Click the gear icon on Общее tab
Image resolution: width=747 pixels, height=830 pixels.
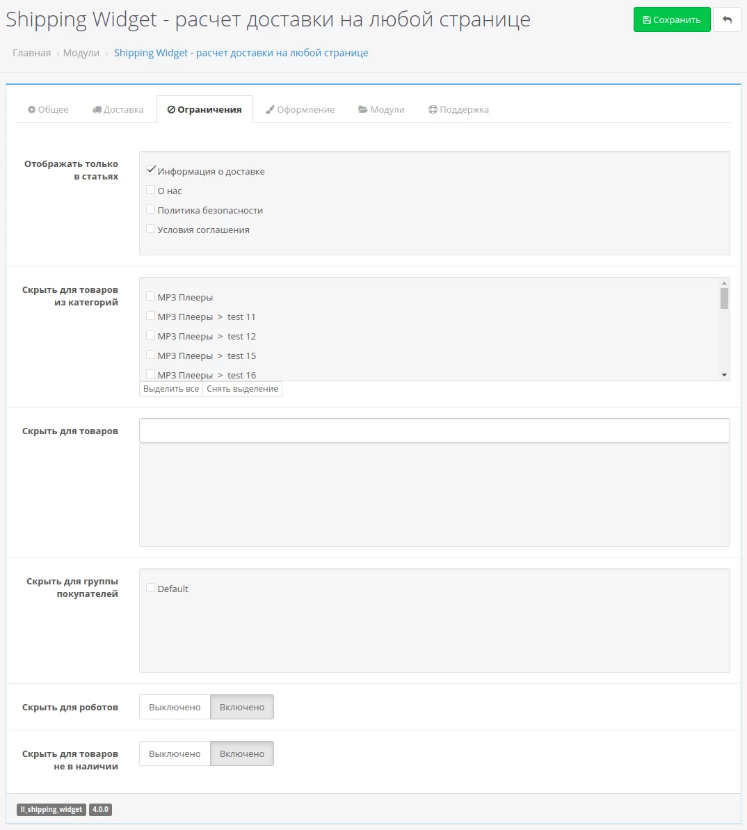32,109
